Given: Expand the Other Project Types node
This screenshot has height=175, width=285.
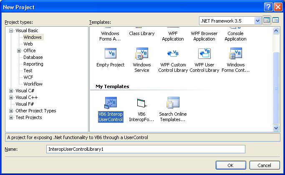Looking at the screenshot, I should click(x=11, y=111).
